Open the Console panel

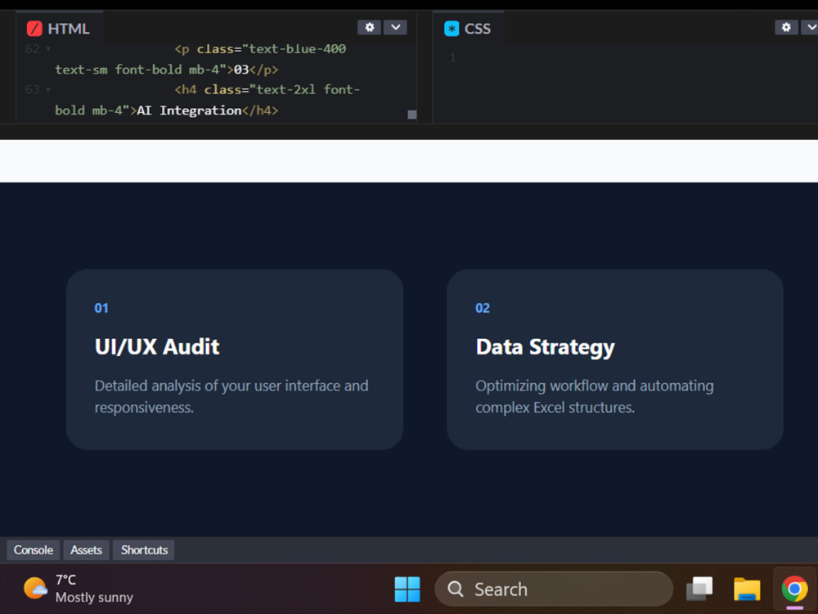(34, 550)
